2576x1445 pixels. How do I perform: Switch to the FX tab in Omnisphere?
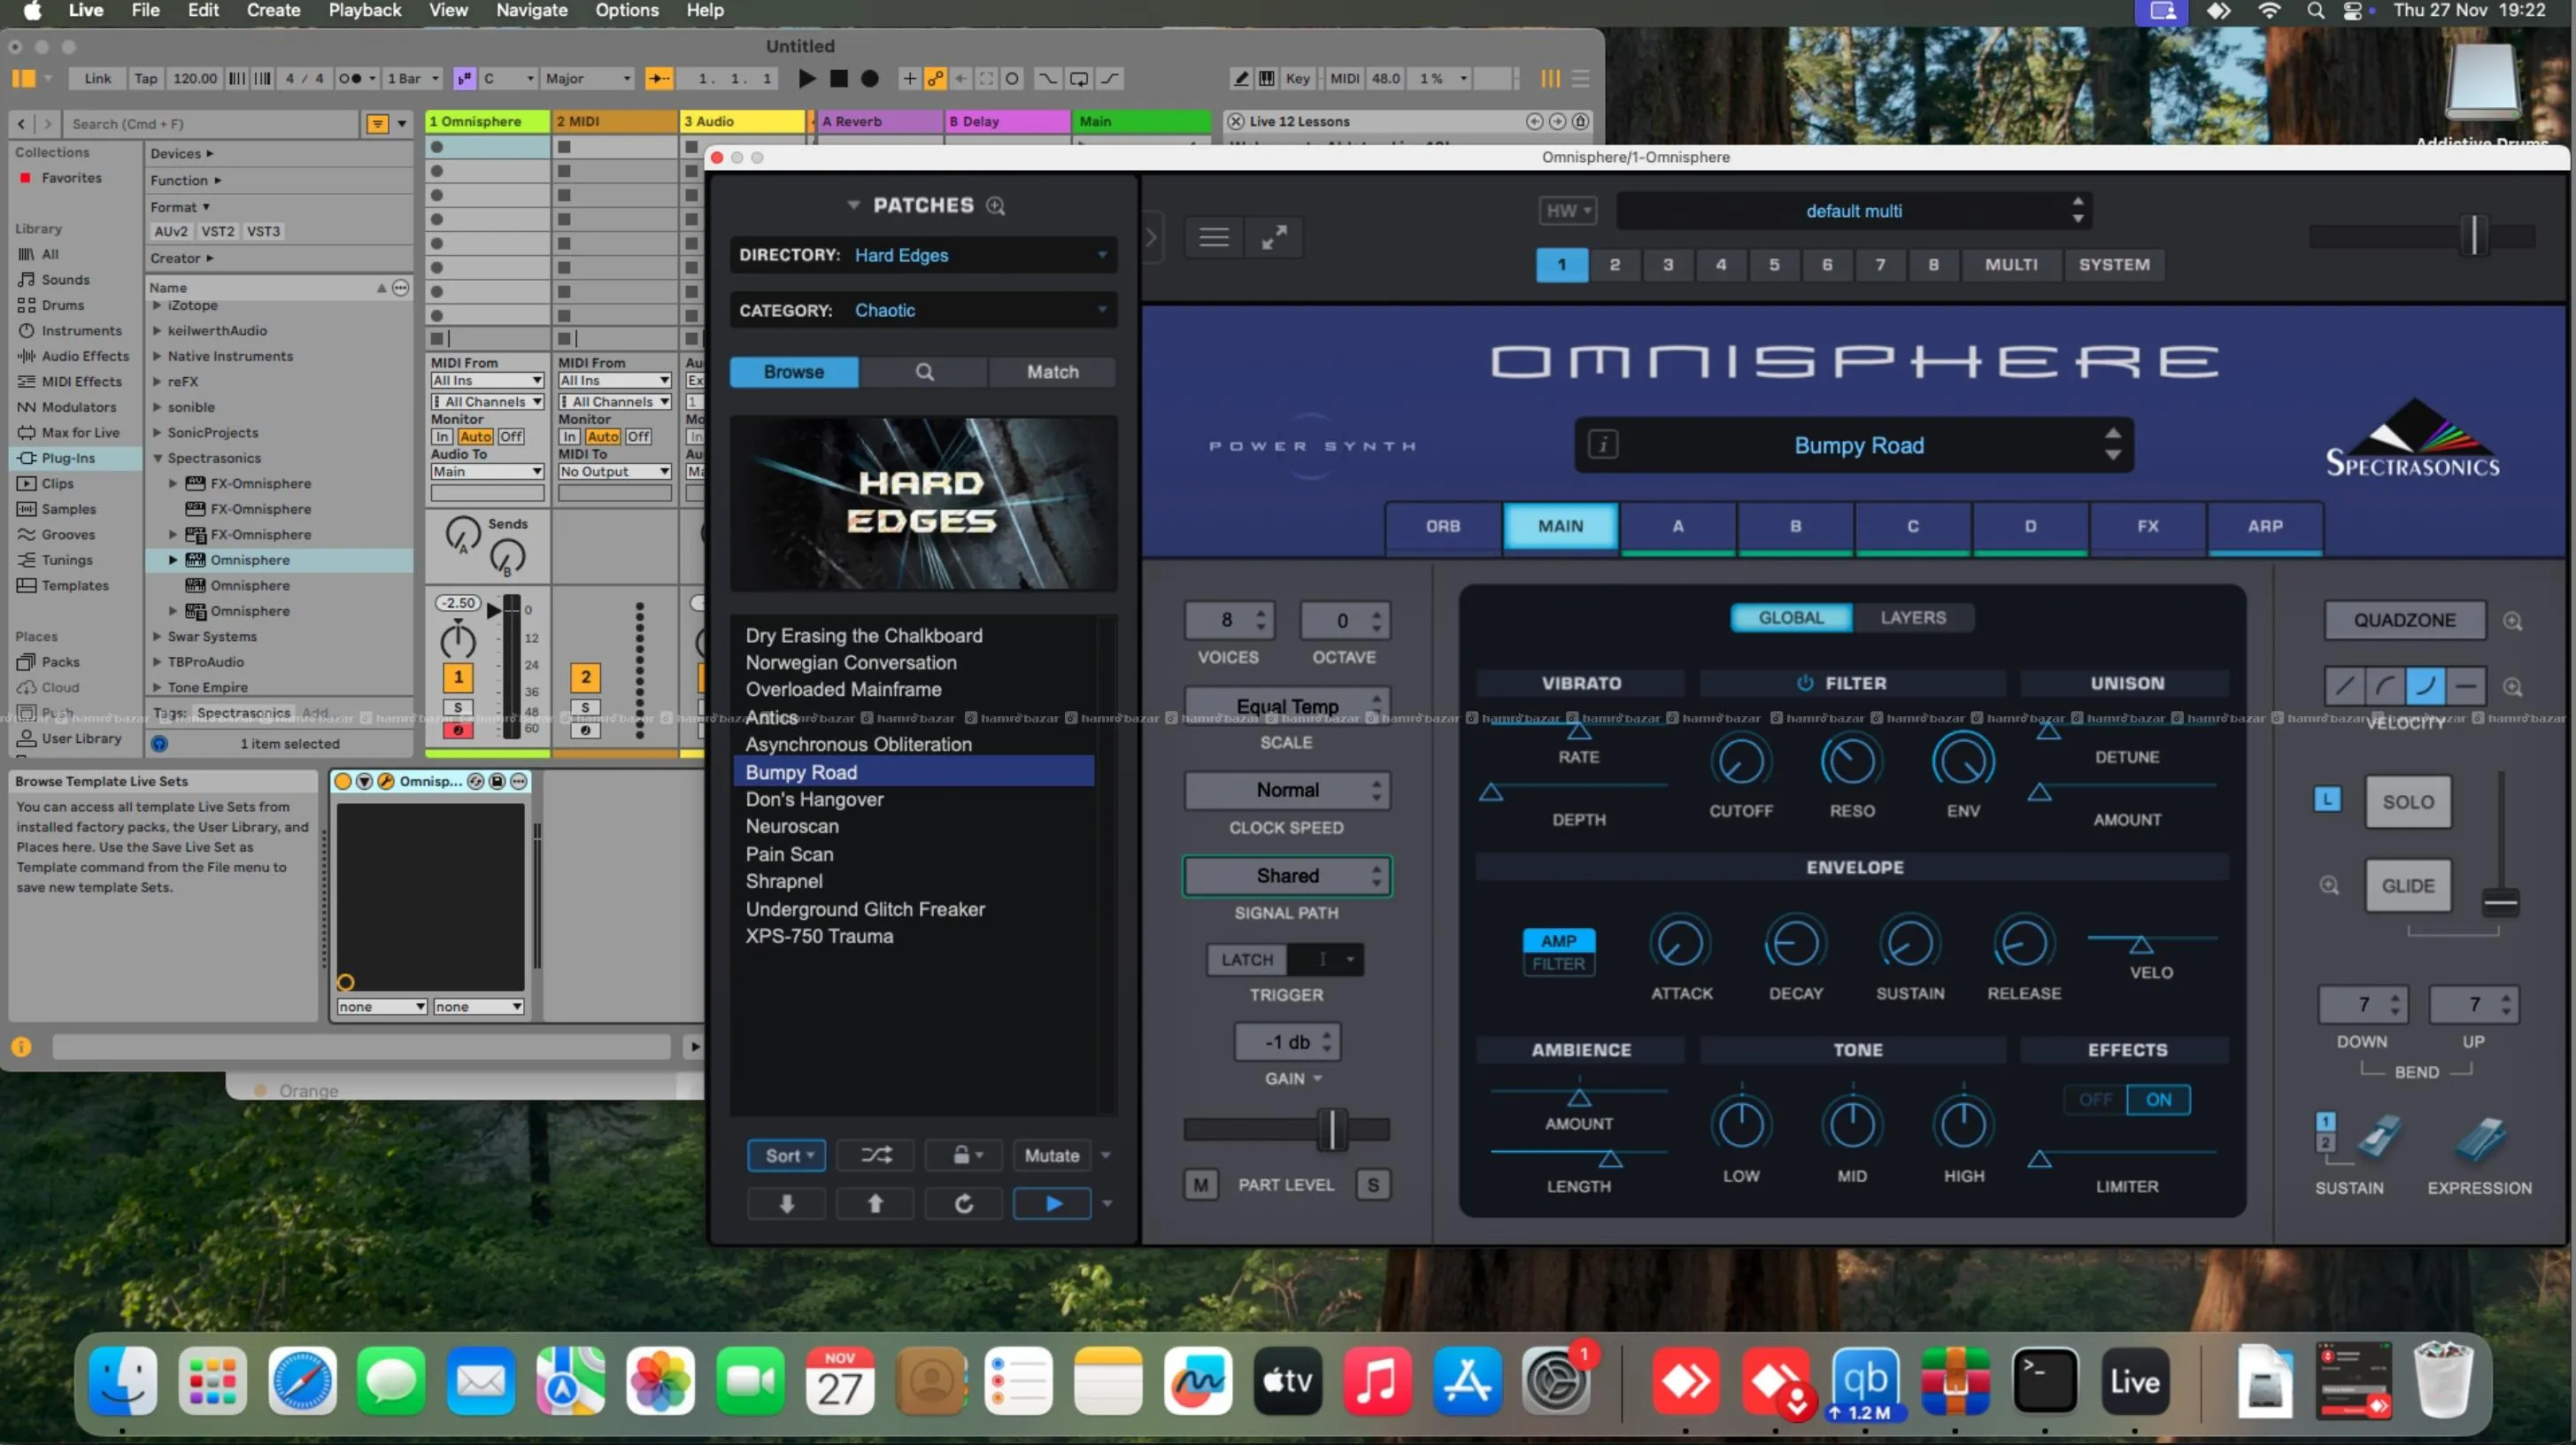(2148, 526)
